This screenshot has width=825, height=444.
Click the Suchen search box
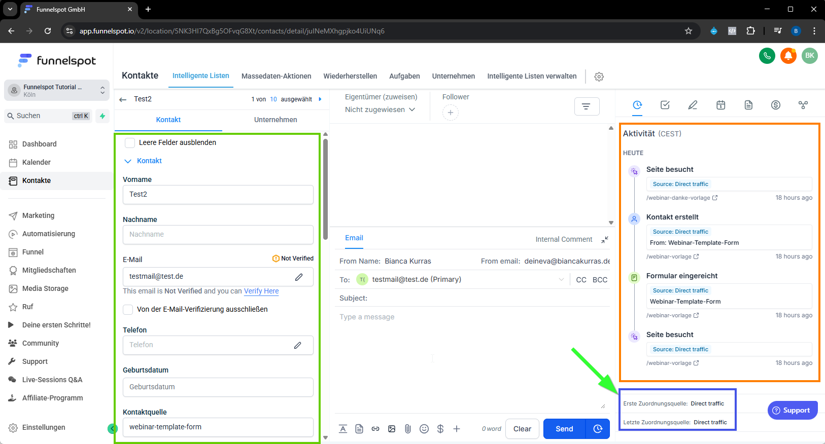tap(49, 116)
